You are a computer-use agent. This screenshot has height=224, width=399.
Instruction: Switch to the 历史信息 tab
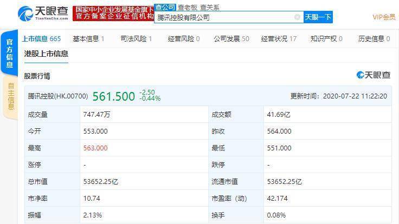pyautogui.click(x=374, y=38)
